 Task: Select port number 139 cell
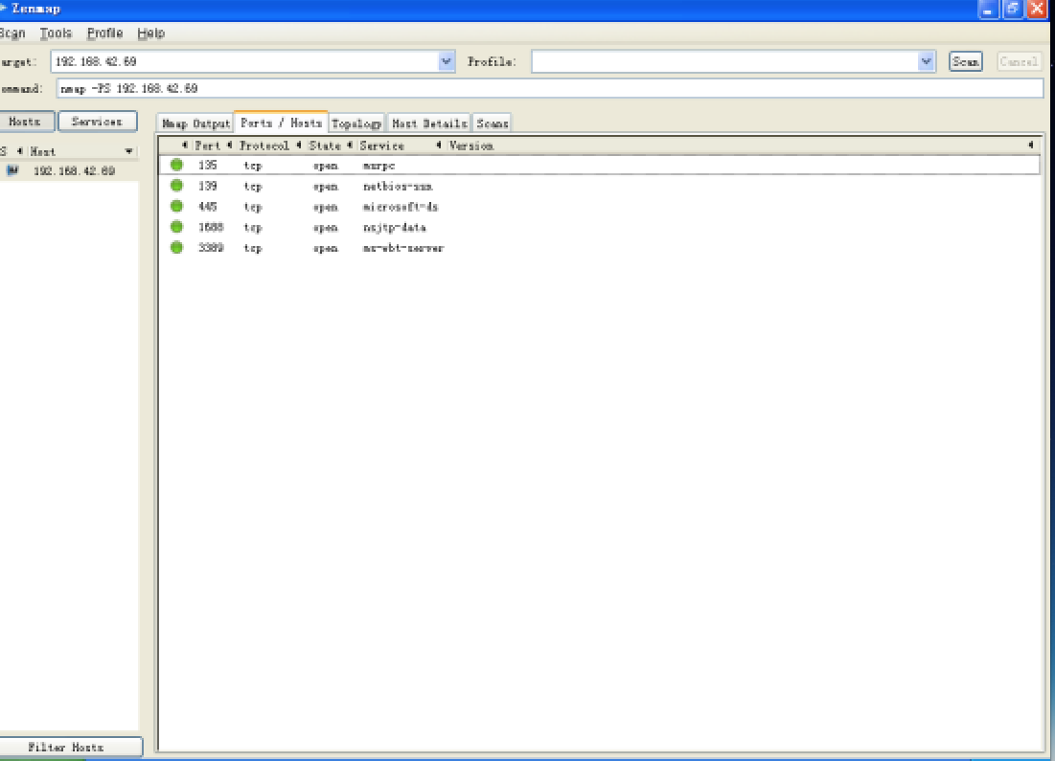click(x=207, y=186)
